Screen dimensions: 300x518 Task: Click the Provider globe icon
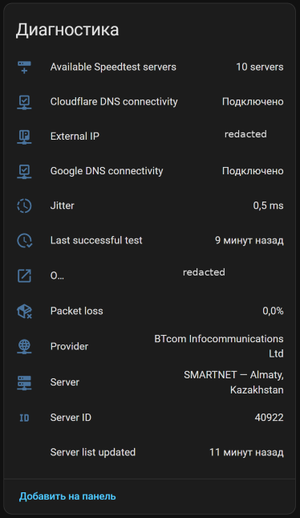click(x=24, y=347)
